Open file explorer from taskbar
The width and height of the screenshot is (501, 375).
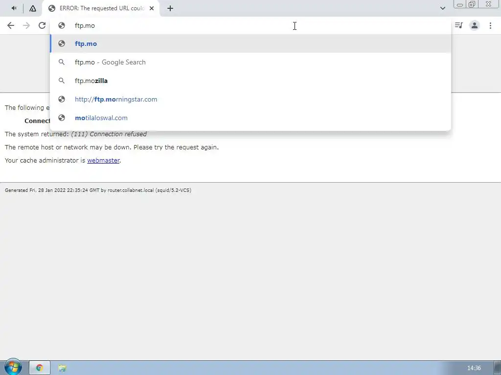pos(62,368)
